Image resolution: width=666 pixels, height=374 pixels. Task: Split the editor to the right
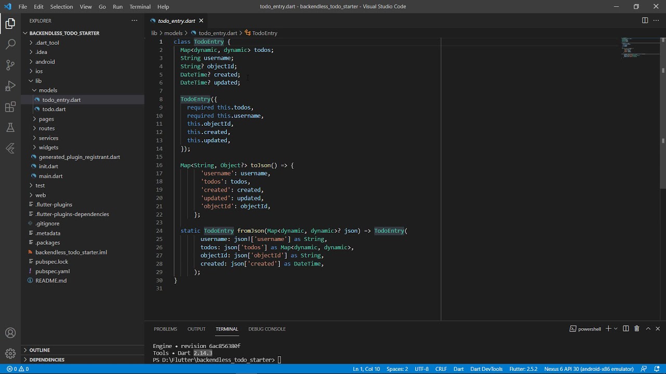pyautogui.click(x=645, y=21)
